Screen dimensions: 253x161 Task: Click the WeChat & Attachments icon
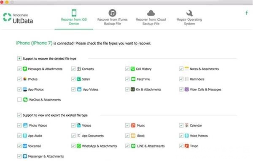pyautogui.click(x=25, y=100)
